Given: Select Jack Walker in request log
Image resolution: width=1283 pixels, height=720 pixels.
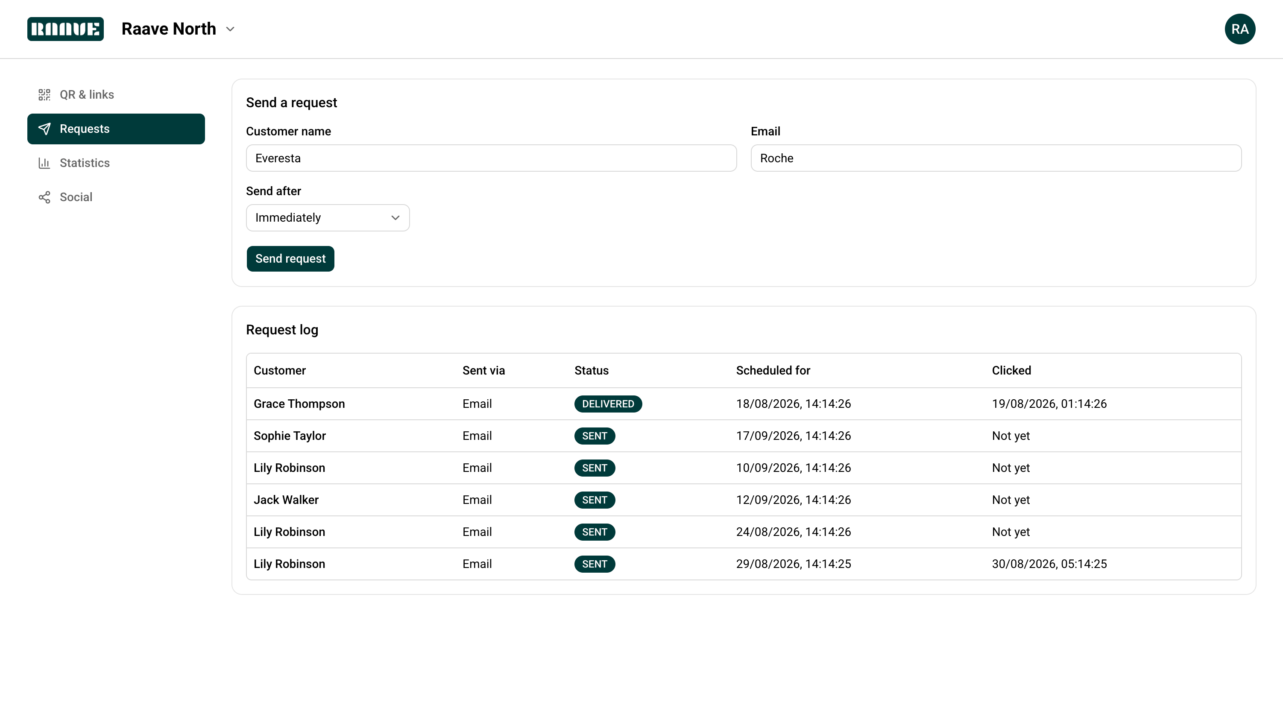Looking at the screenshot, I should 286,500.
